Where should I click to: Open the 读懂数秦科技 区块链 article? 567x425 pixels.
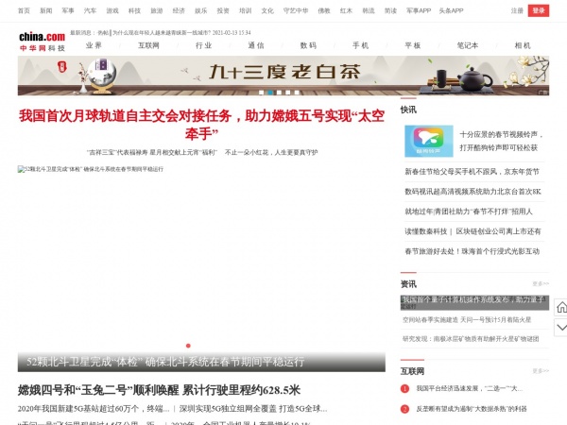[x=472, y=231]
